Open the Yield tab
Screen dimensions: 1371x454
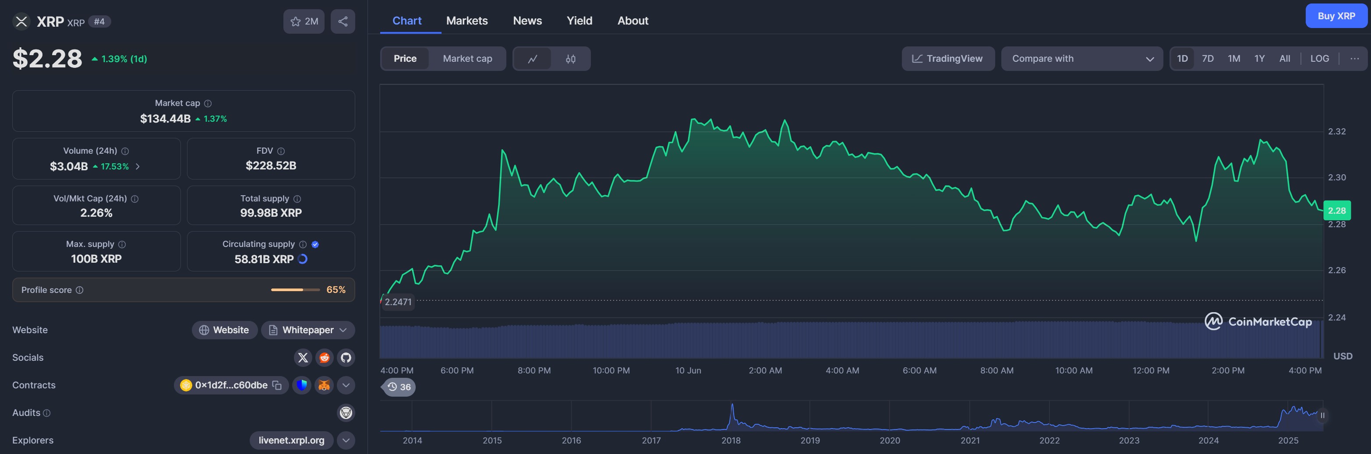[x=579, y=21]
